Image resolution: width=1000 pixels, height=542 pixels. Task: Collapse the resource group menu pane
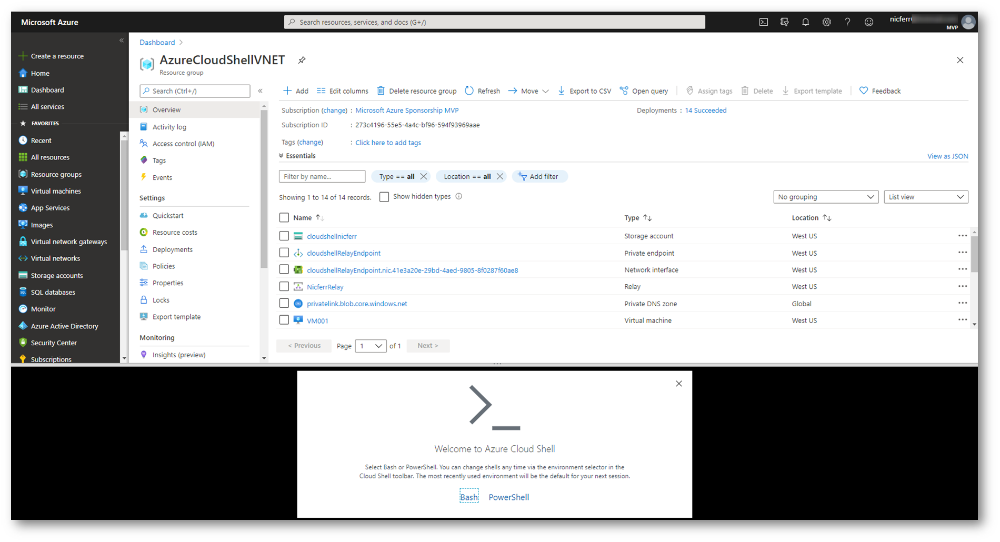tap(260, 91)
